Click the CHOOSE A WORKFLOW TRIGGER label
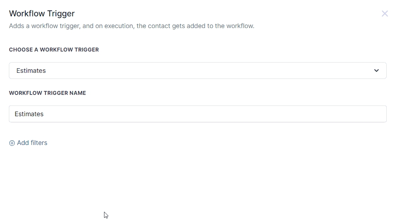Screen dimensions: 397x221 54,50
